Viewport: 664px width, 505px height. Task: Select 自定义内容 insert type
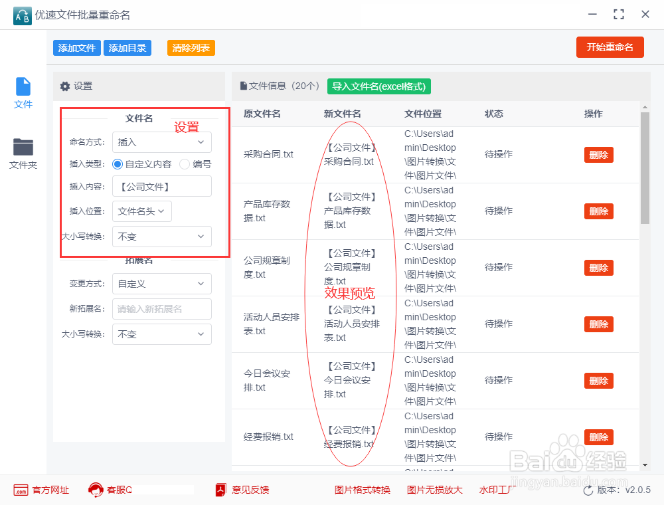(x=118, y=164)
